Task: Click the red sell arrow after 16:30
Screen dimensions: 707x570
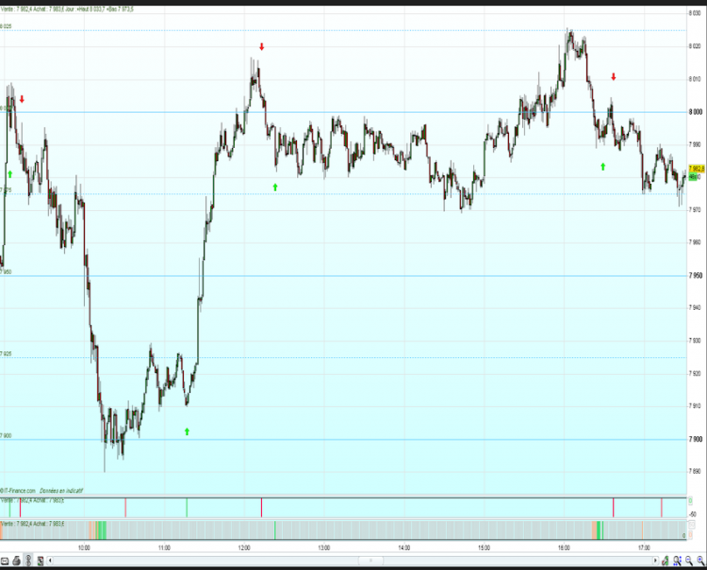Action: [x=614, y=77]
